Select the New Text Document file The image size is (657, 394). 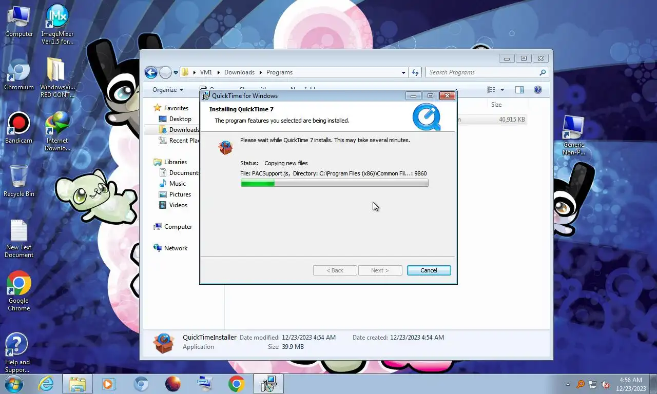click(19, 239)
